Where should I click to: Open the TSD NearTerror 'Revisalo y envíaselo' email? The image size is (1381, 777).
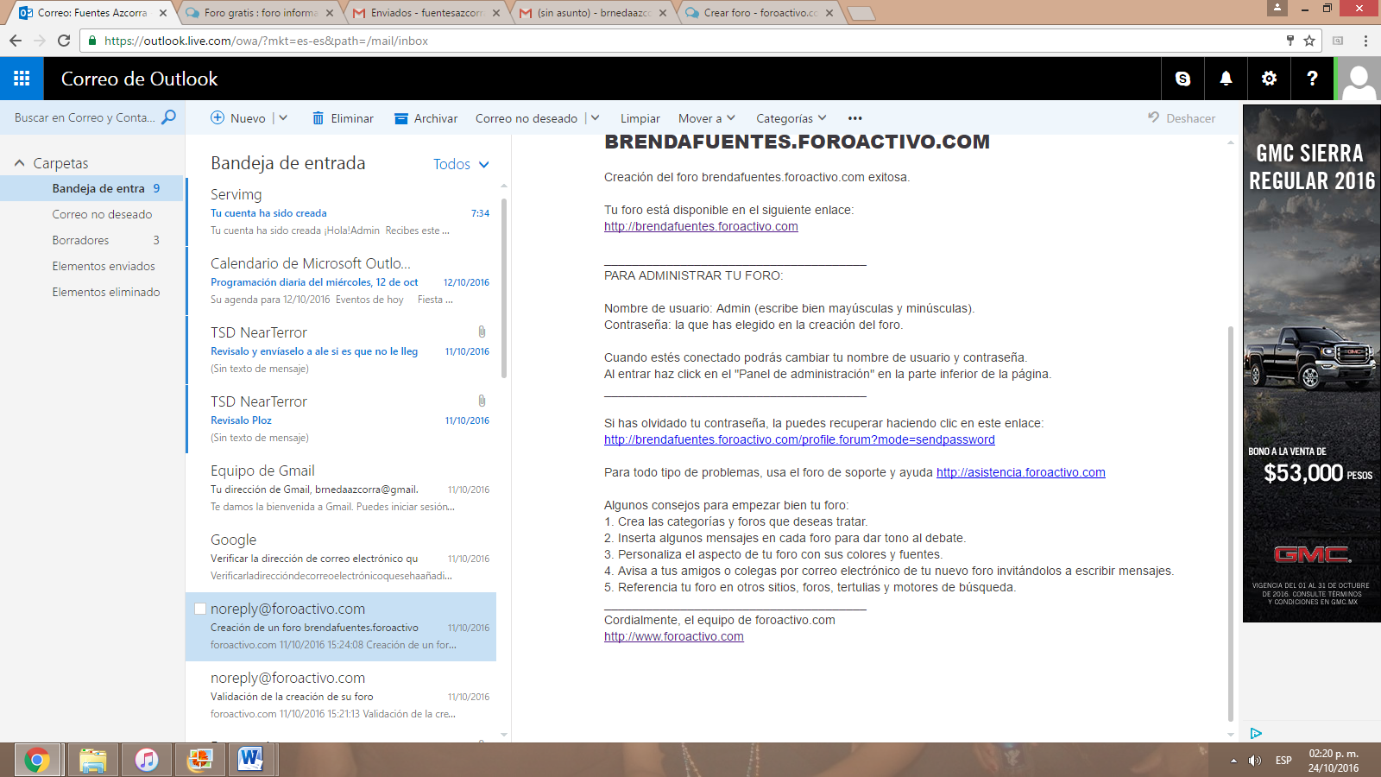coord(342,350)
